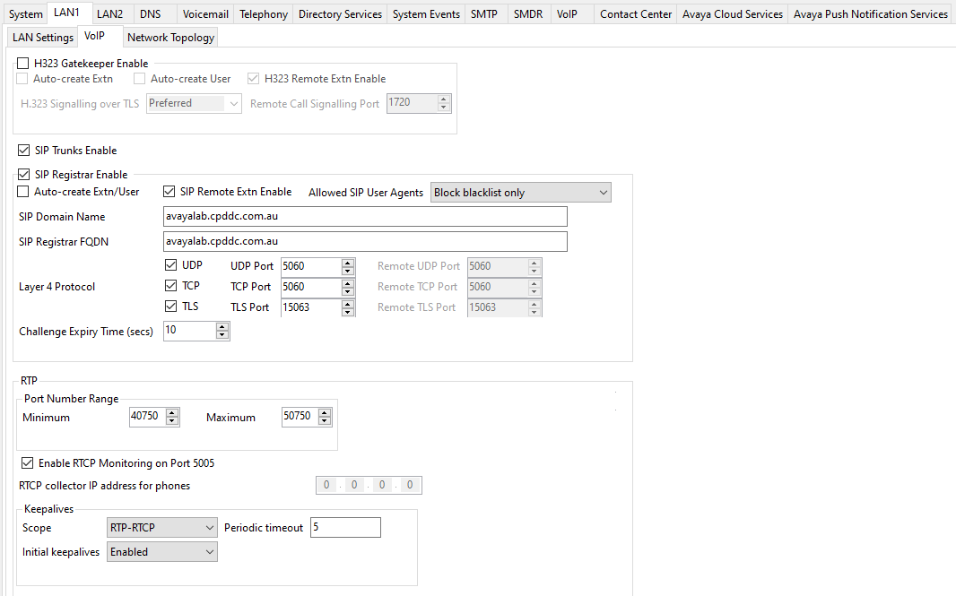Decrease Challenge Expiry Time value

222,335
